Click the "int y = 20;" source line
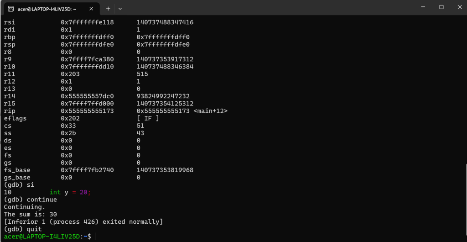Image resolution: width=467 pixels, height=242 pixels. point(70,192)
